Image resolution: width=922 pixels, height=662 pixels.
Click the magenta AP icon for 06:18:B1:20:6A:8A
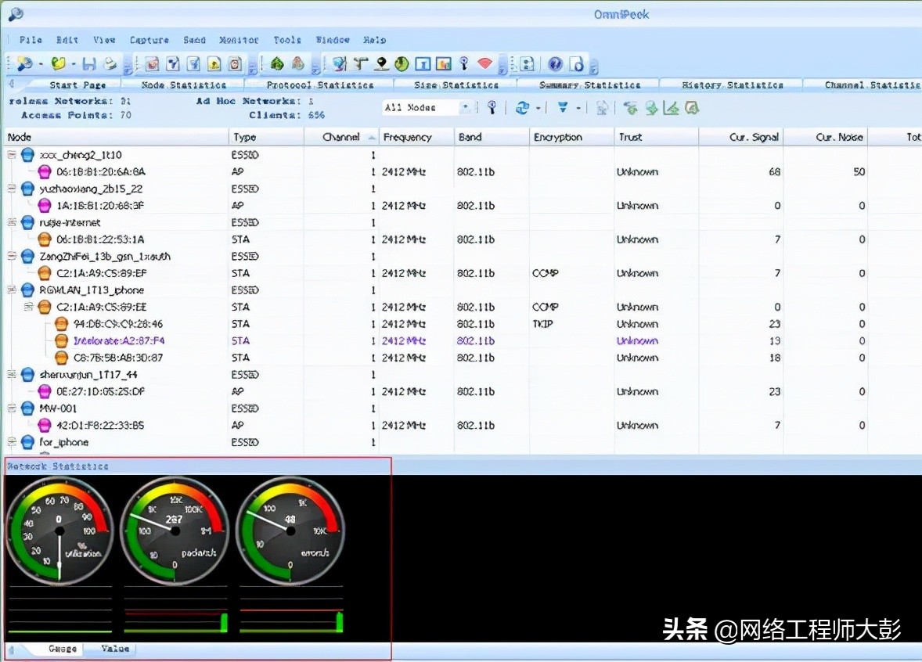(45, 172)
